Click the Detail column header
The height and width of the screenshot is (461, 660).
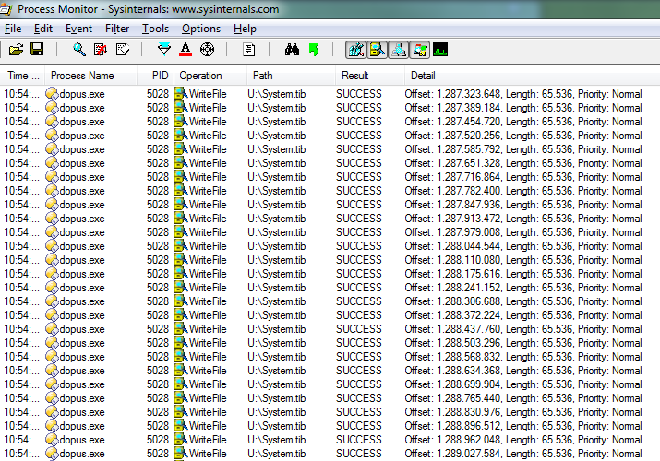(x=532, y=76)
